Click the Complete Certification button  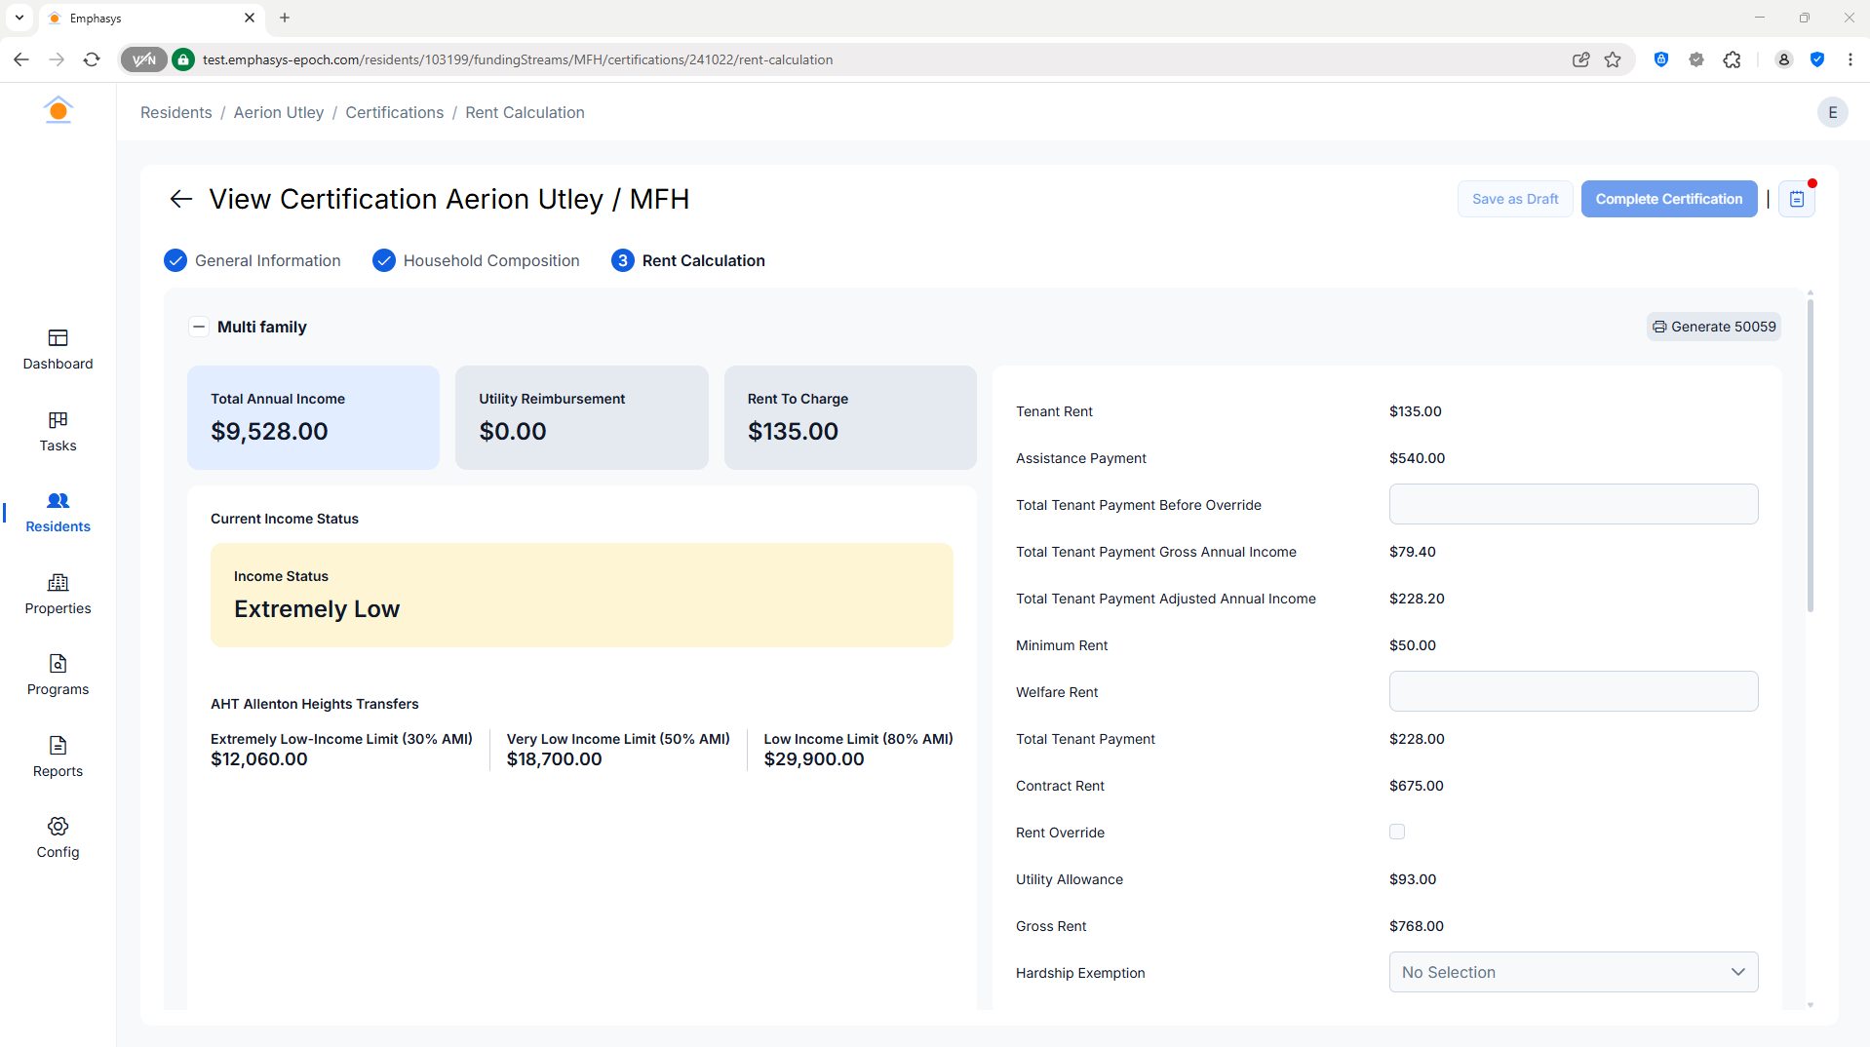click(1668, 199)
